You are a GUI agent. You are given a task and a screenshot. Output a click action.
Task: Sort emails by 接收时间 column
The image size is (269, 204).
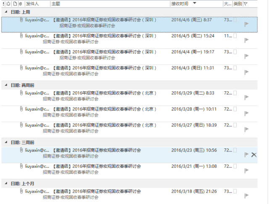tap(180, 4)
